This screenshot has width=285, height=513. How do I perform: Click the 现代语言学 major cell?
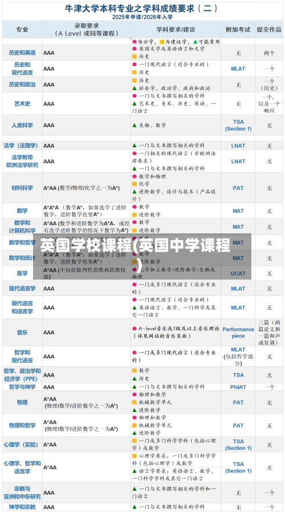tap(22, 289)
